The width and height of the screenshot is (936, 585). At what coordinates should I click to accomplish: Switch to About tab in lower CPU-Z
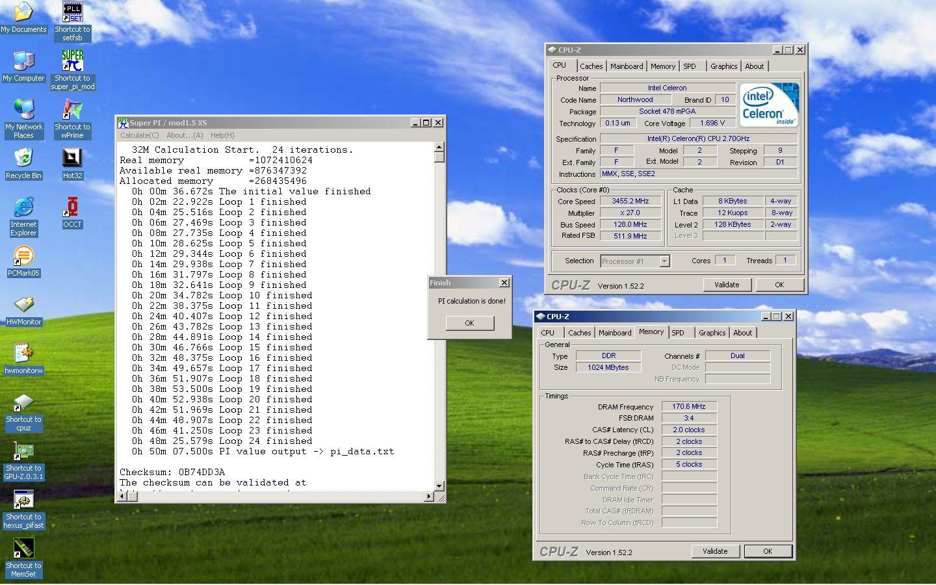click(x=742, y=333)
